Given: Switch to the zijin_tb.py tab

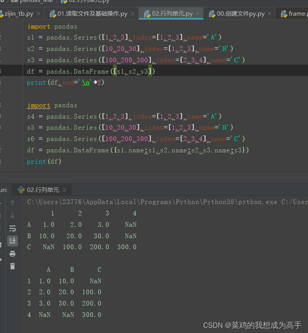Looking at the screenshot, I should coord(18,14).
